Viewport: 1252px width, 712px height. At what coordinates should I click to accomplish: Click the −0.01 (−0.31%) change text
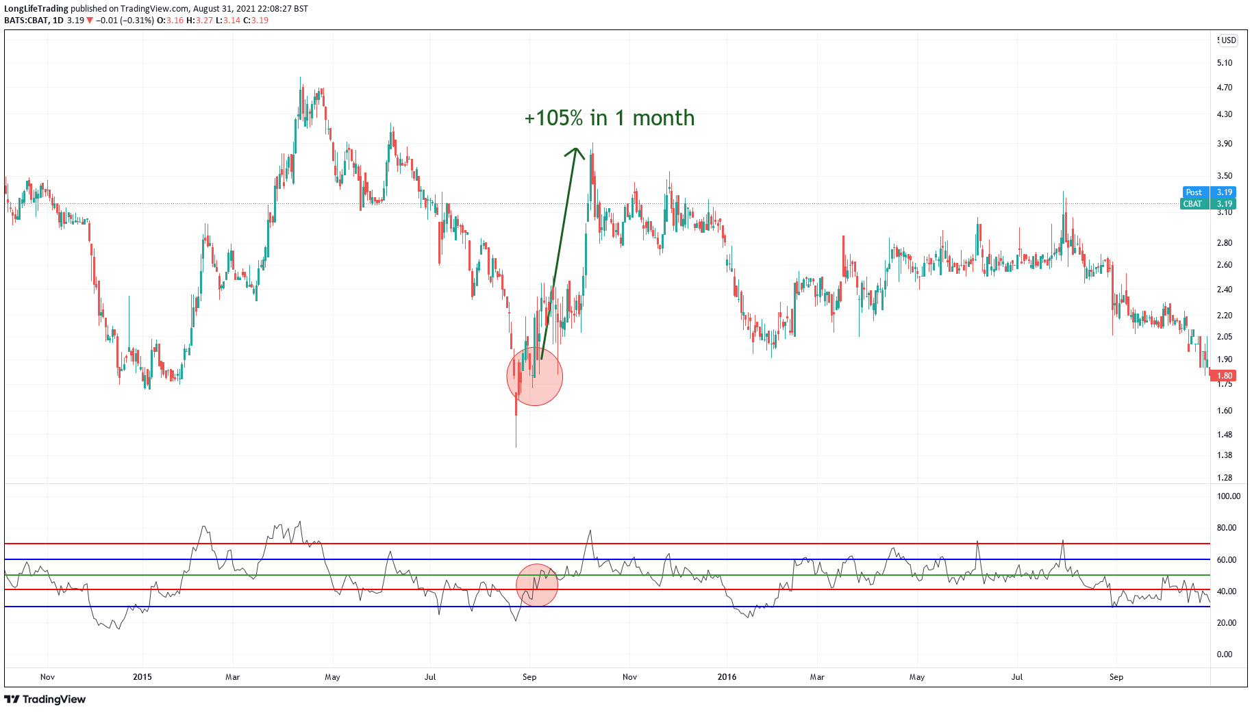click(x=125, y=21)
